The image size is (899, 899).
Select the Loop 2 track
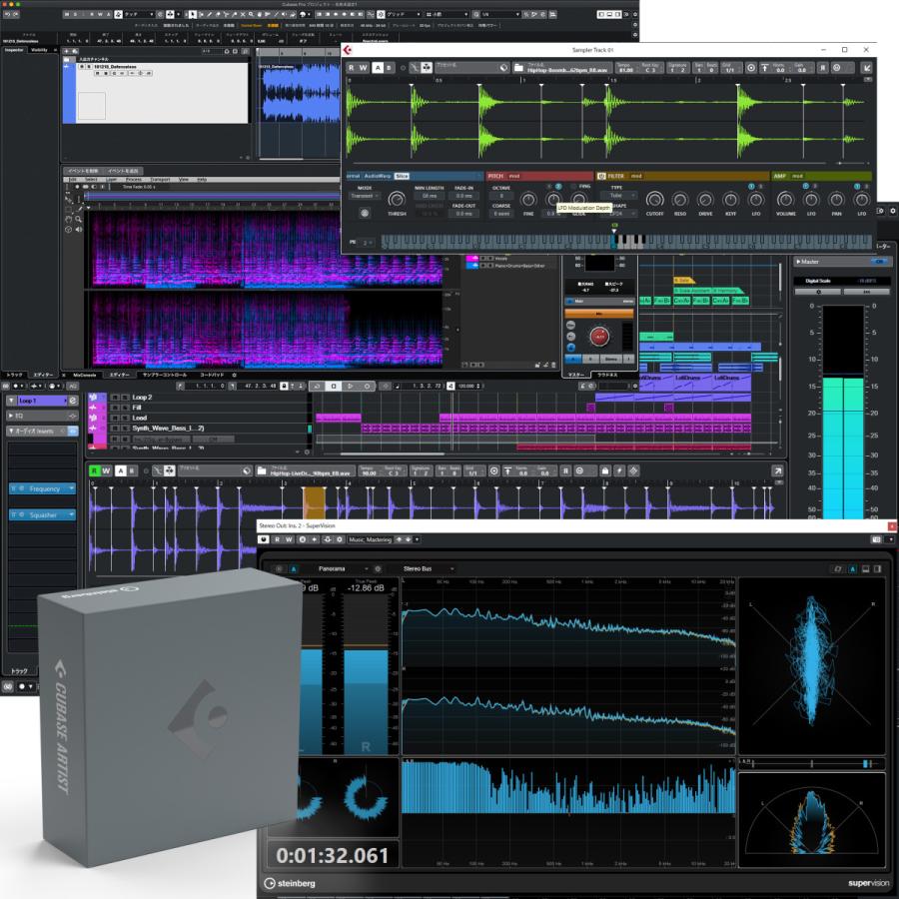point(142,397)
